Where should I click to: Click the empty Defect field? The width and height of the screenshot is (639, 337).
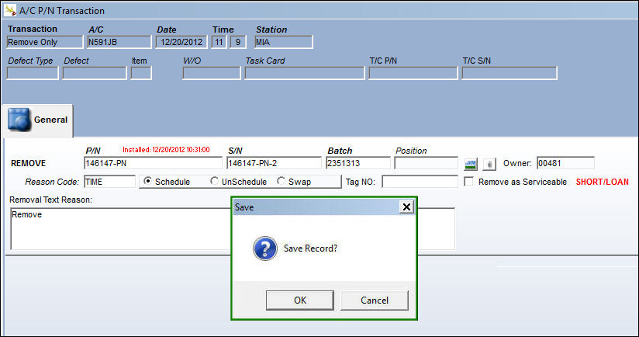[x=95, y=73]
